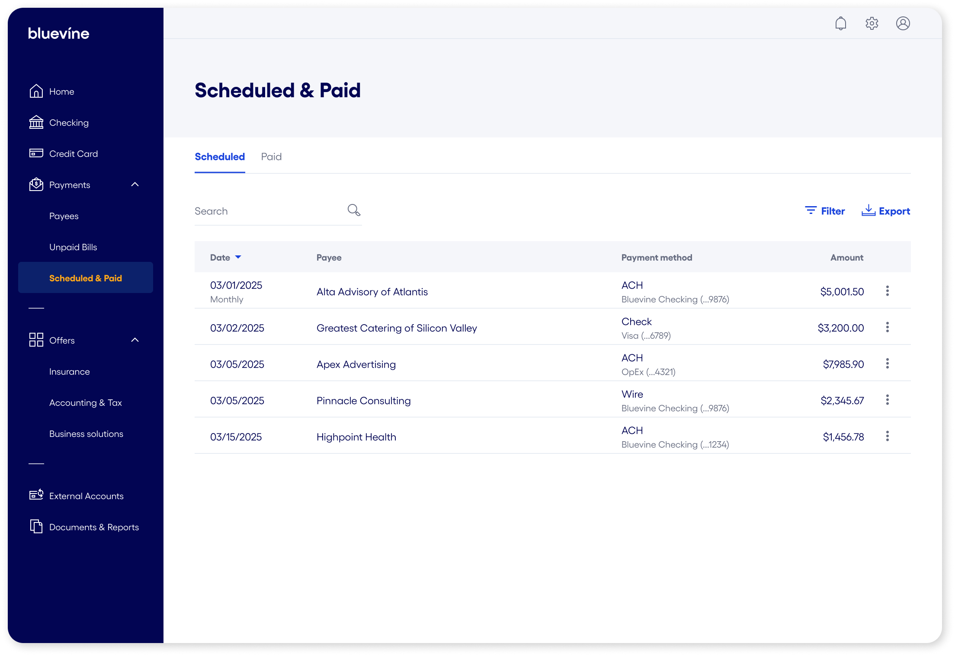This screenshot has width=955, height=656.
Task: Switch to the Paid tab
Action: click(x=271, y=156)
